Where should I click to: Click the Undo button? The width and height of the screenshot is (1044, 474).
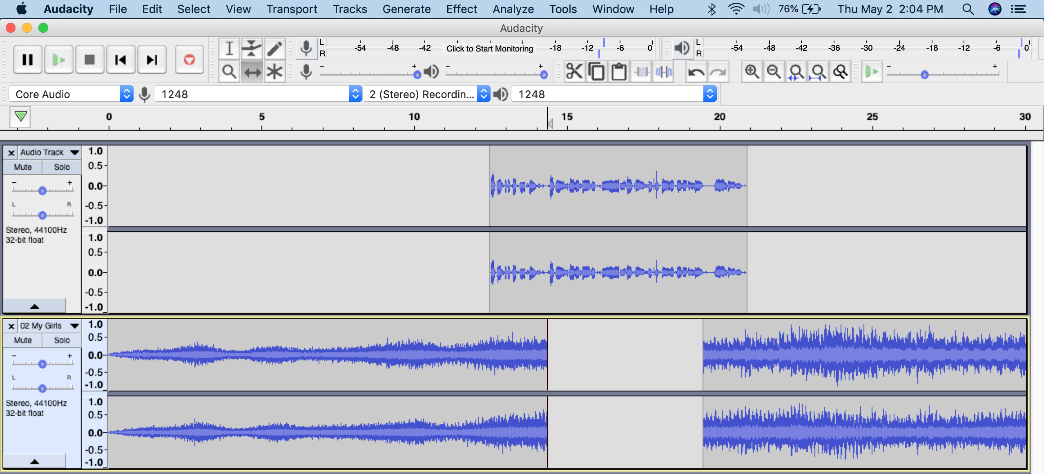[696, 71]
